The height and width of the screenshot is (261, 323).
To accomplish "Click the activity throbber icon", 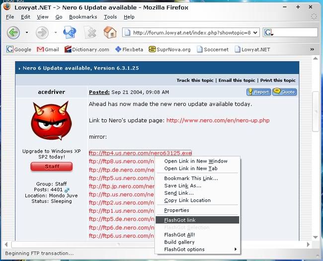I will pos(314,17).
